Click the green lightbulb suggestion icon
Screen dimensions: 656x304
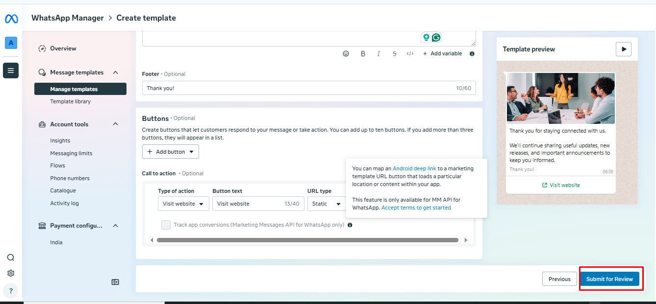coord(426,37)
